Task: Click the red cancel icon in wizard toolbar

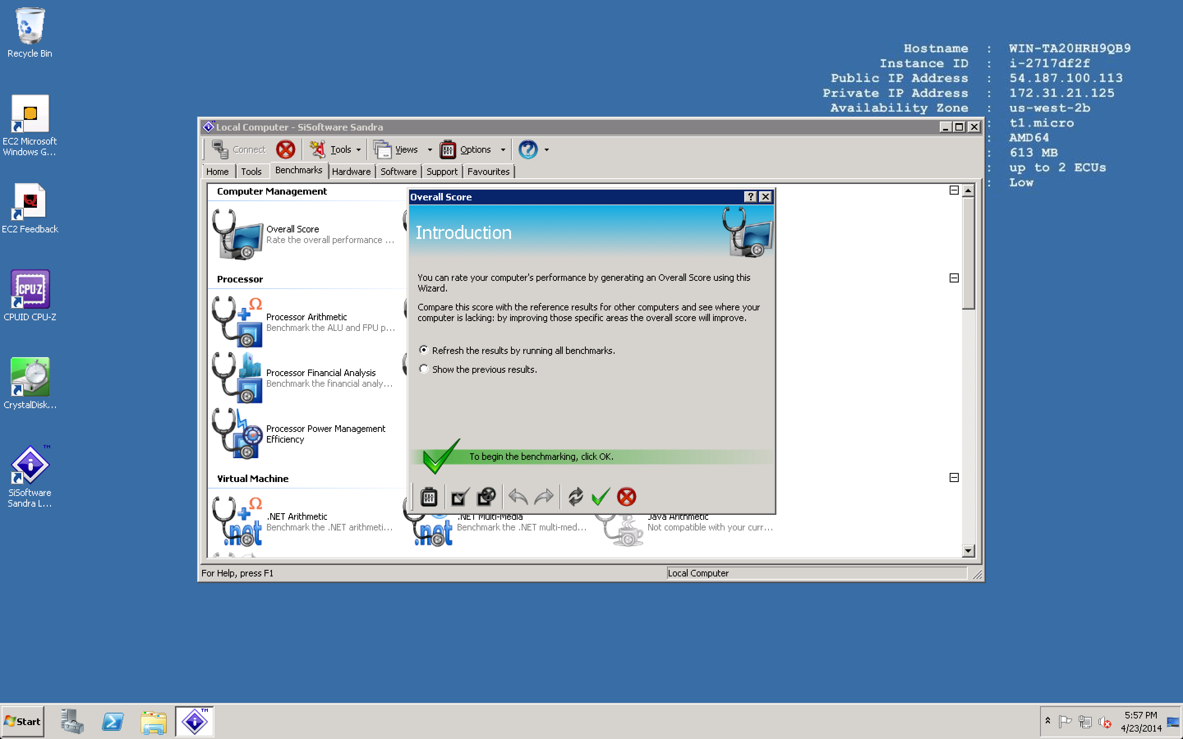Action: tap(626, 497)
